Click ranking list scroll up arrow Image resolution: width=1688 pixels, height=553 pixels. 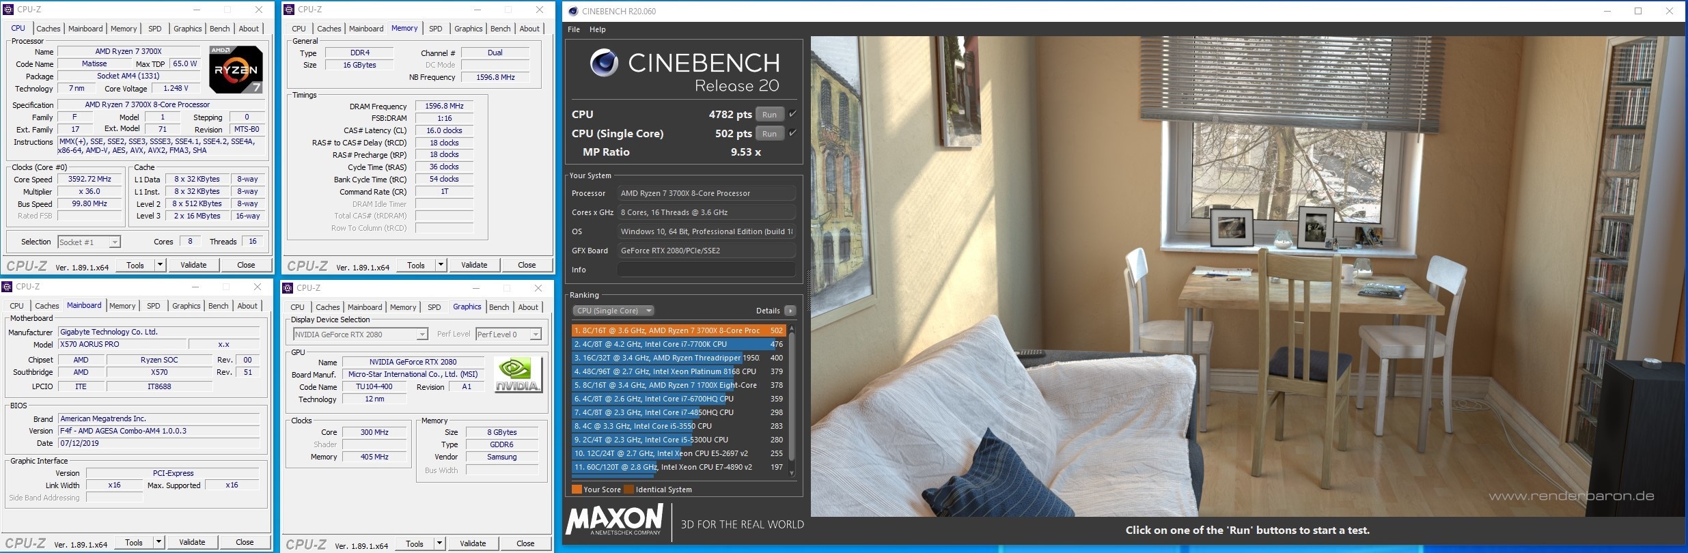click(x=792, y=328)
